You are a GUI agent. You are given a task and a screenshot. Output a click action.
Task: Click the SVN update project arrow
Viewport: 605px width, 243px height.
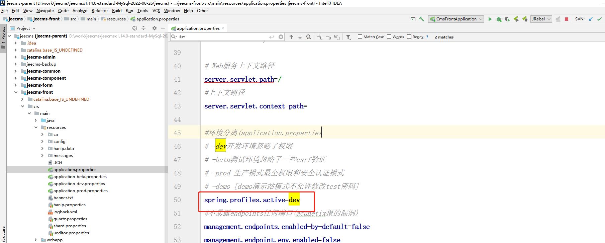coord(591,19)
